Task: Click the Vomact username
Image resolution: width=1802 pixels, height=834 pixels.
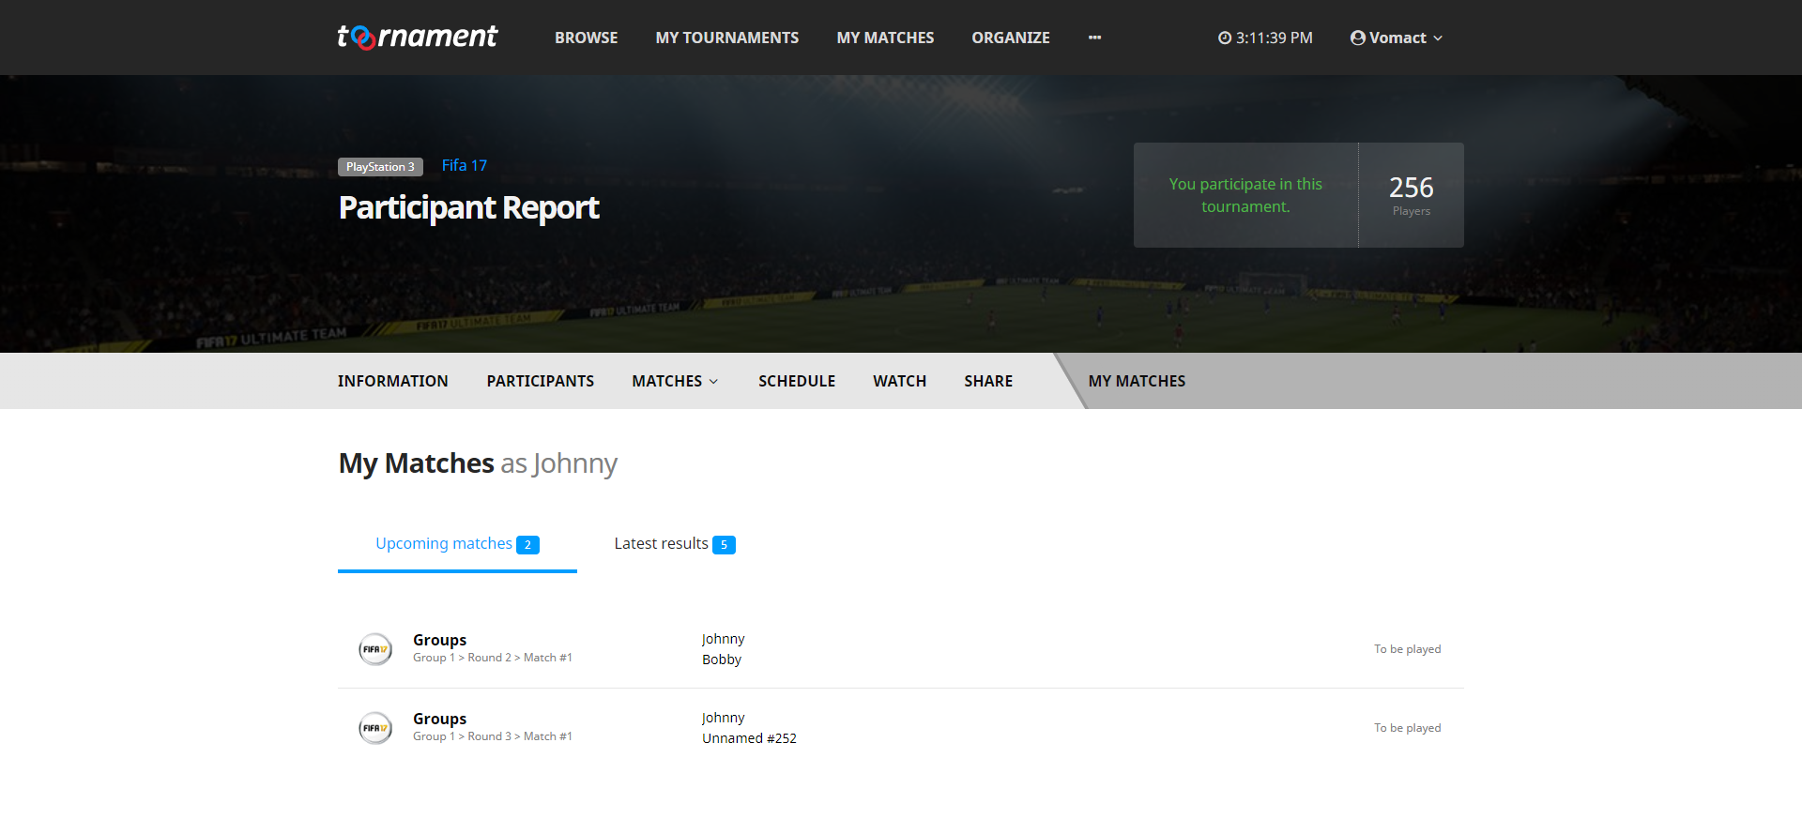Action: pos(1397,38)
